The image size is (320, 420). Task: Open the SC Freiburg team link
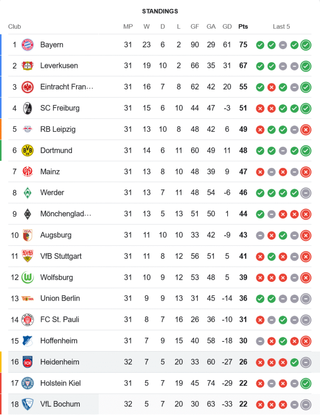click(60, 108)
